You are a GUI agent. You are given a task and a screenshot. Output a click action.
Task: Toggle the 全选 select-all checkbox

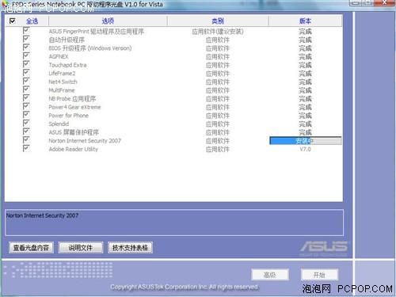[13, 21]
